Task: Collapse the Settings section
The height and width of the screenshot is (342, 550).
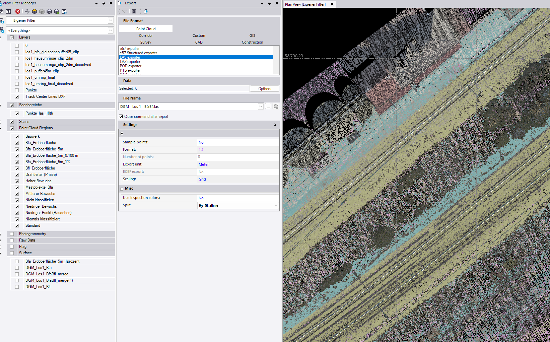Action: click(275, 125)
